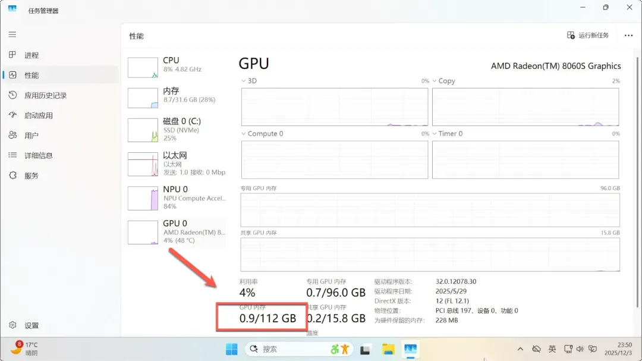The width and height of the screenshot is (642, 361).
Task: Switch the 英 input method indicator
Action: tap(552, 349)
